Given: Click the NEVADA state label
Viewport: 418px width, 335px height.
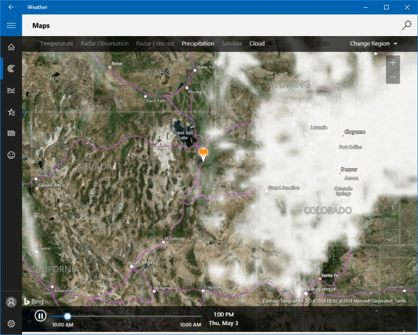Looking at the screenshot, I should click(95, 166).
